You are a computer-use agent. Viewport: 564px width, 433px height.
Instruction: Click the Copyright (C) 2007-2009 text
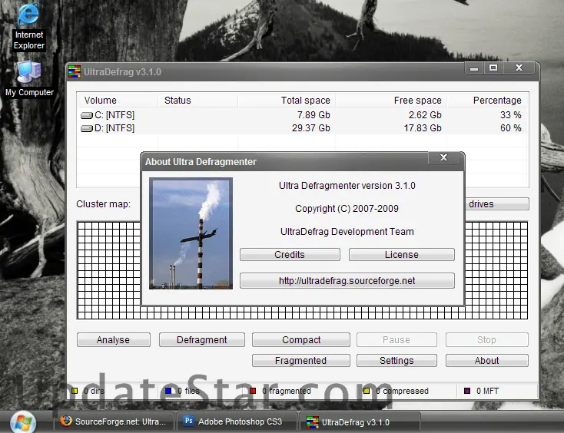[x=347, y=208]
